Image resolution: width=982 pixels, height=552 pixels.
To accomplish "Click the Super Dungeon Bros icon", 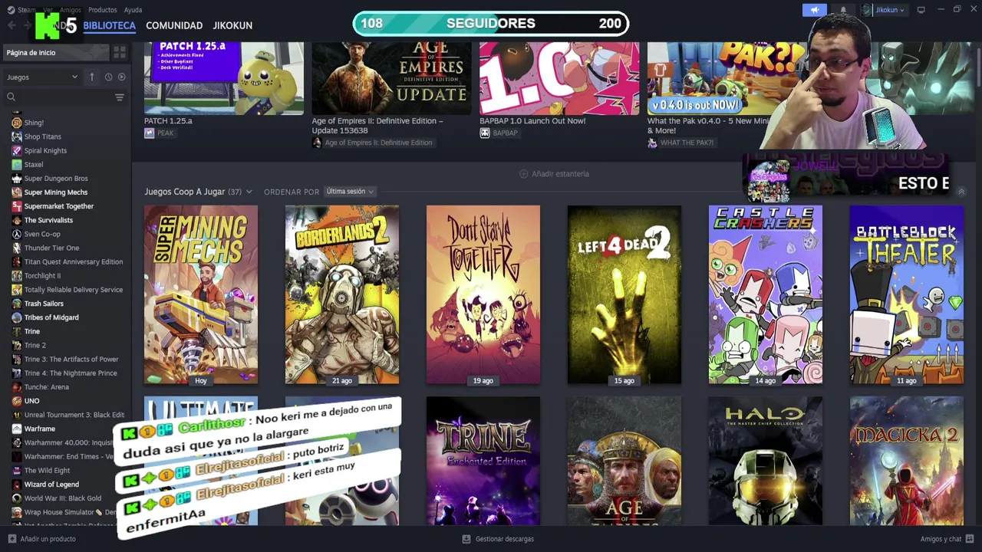I will point(17,178).
